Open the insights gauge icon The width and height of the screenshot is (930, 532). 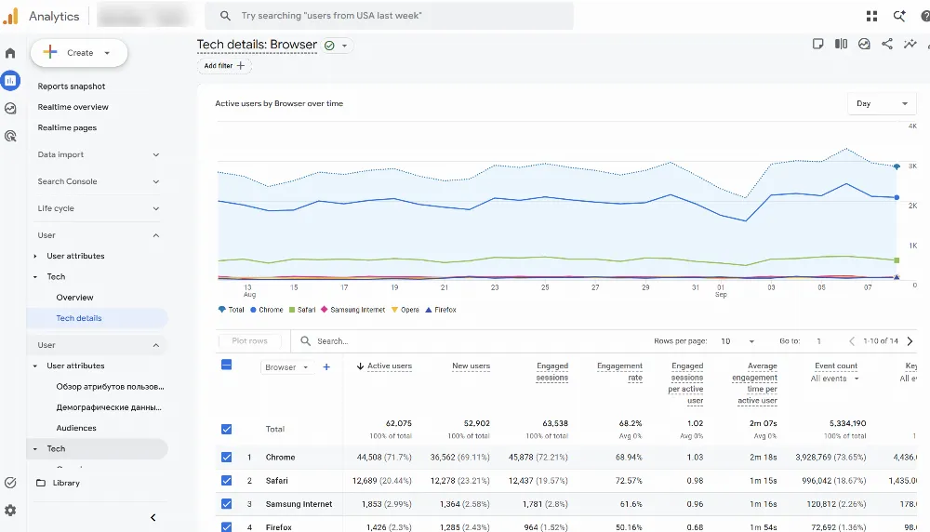point(864,44)
